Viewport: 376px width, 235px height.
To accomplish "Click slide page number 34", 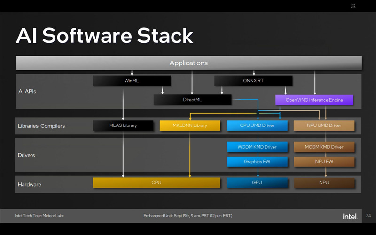I will click(368, 216).
